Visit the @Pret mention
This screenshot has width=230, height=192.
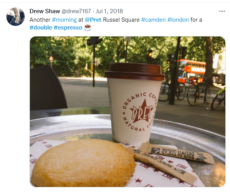pos(93,20)
